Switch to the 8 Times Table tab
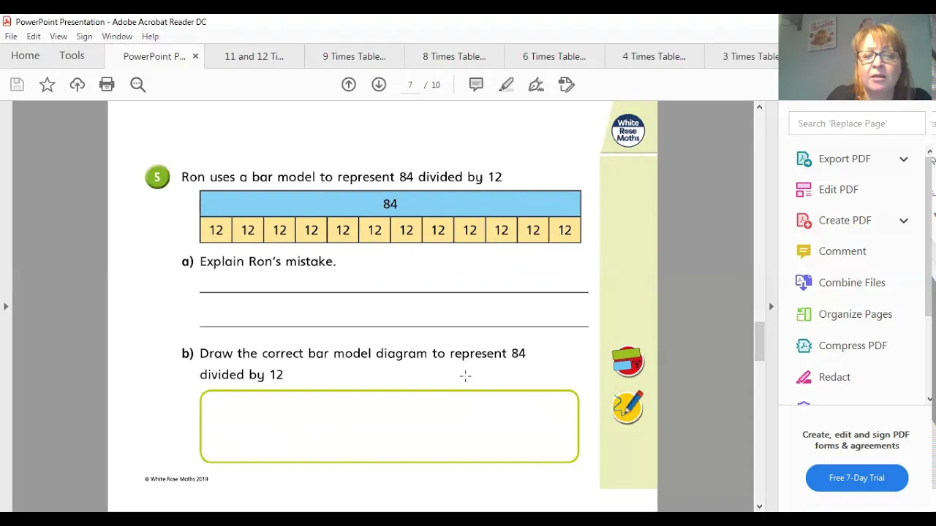 (454, 56)
